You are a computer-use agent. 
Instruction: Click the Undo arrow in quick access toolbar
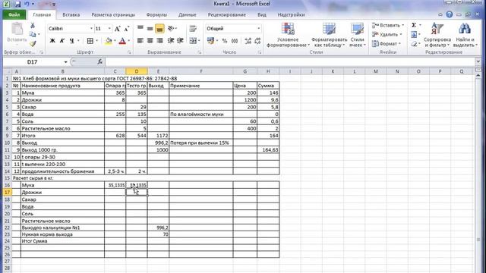point(27,5)
